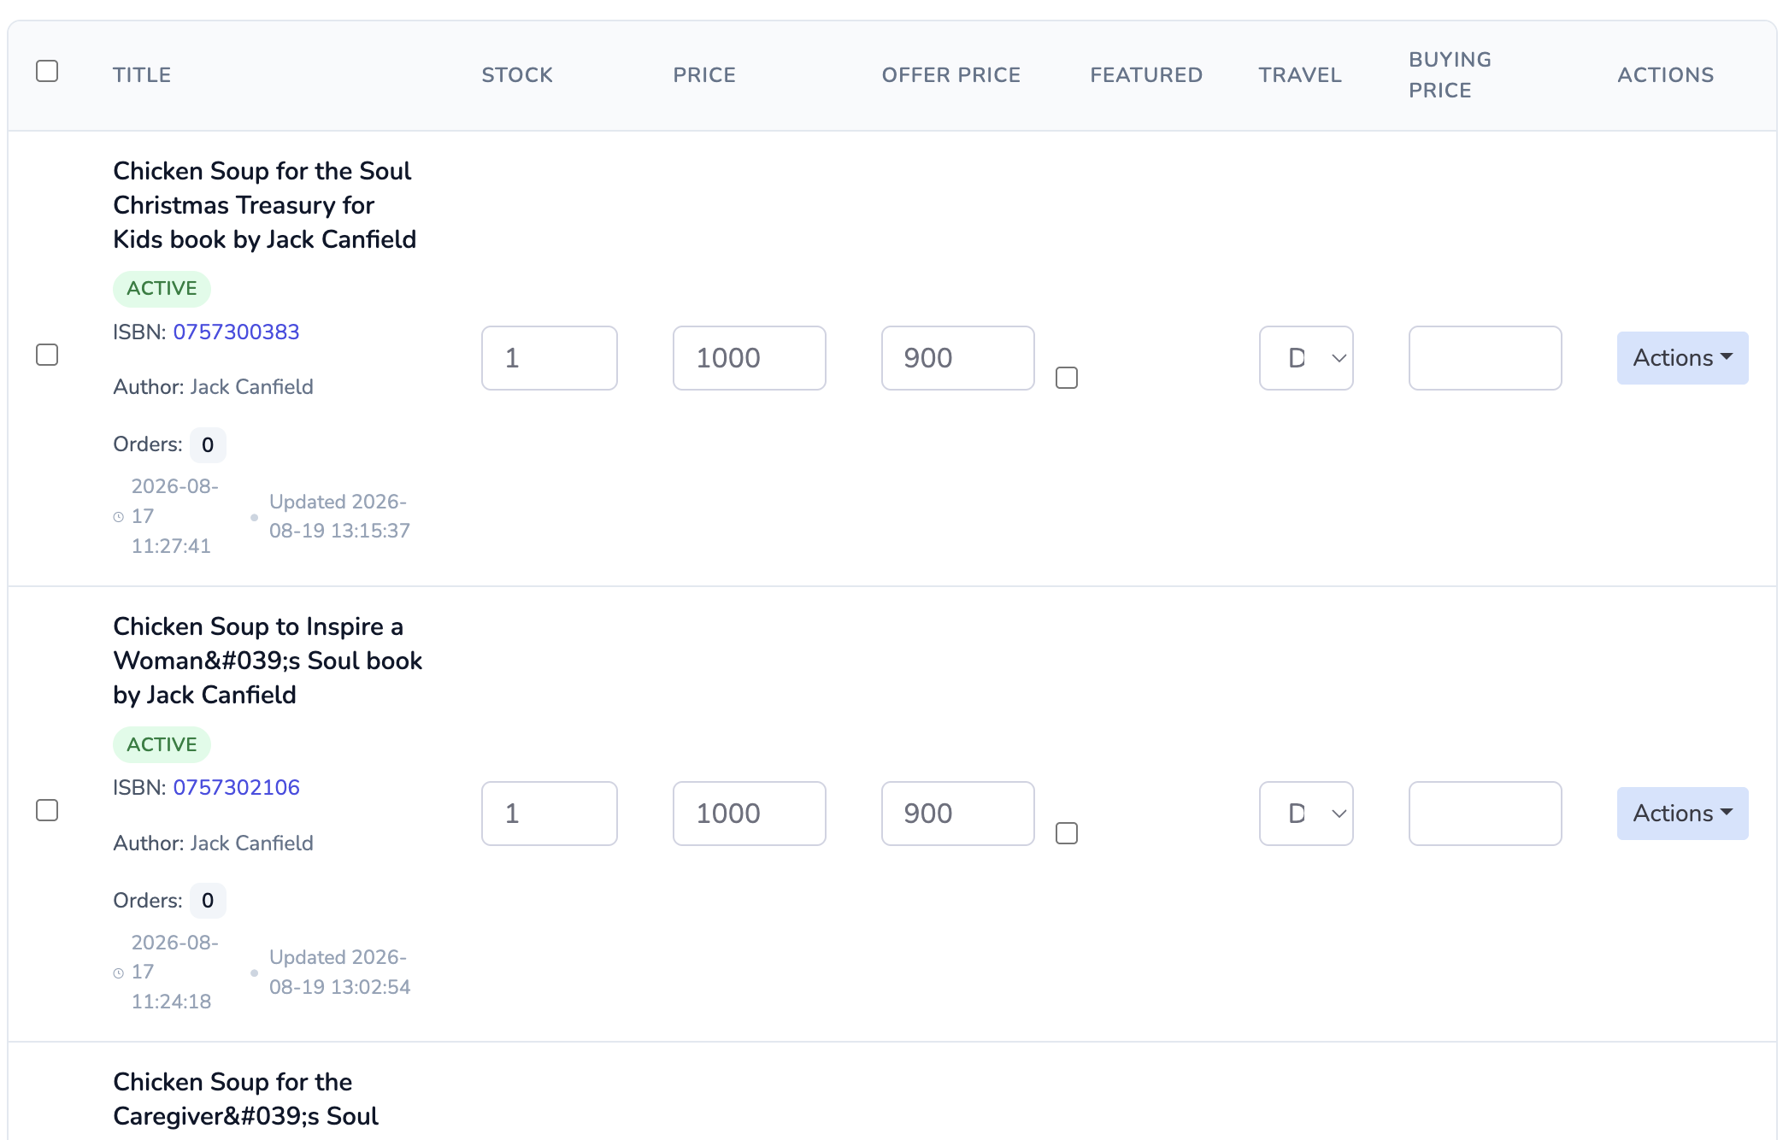Fill buying price for Christmas Treasury for Kids
Screen dimensions: 1783x1140
coord(1486,358)
